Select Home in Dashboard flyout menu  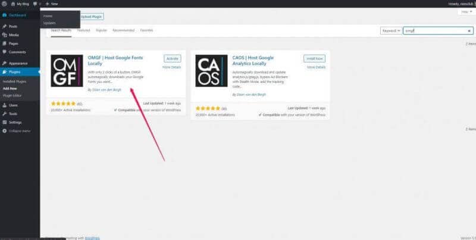[x=48, y=16]
